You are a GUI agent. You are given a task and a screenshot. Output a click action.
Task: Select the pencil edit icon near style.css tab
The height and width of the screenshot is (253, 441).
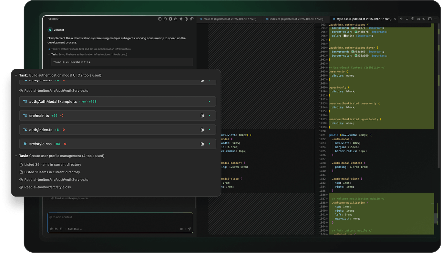coord(424,19)
